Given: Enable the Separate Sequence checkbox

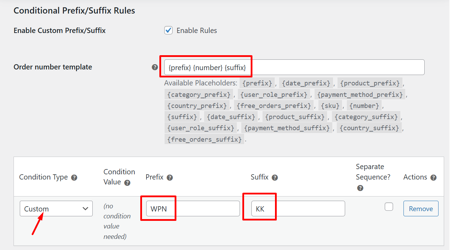Looking at the screenshot, I should [x=389, y=206].
